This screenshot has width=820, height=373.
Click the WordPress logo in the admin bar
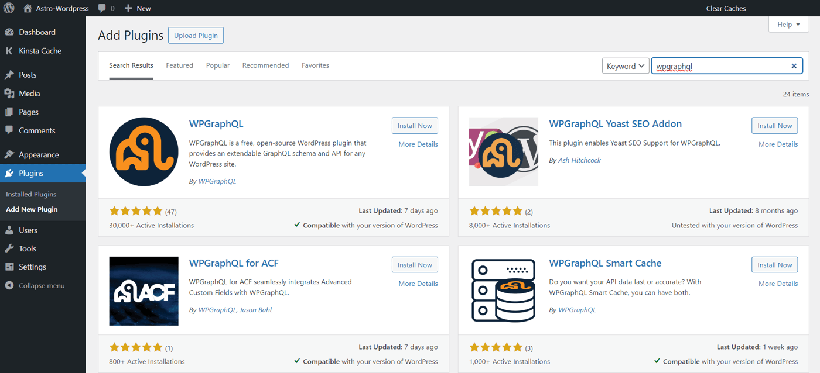point(10,8)
